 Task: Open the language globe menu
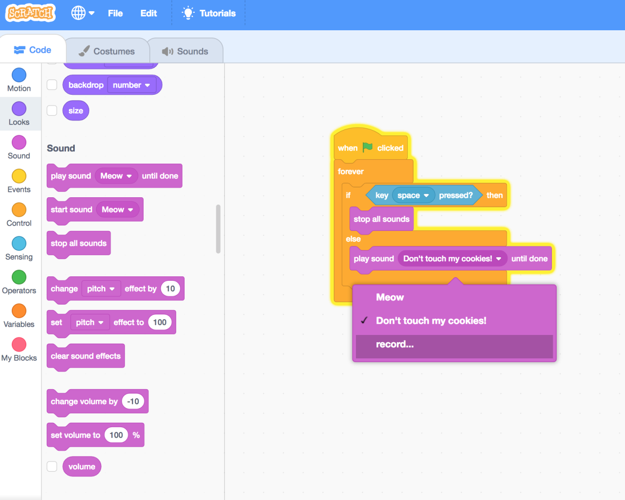click(83, 13)
